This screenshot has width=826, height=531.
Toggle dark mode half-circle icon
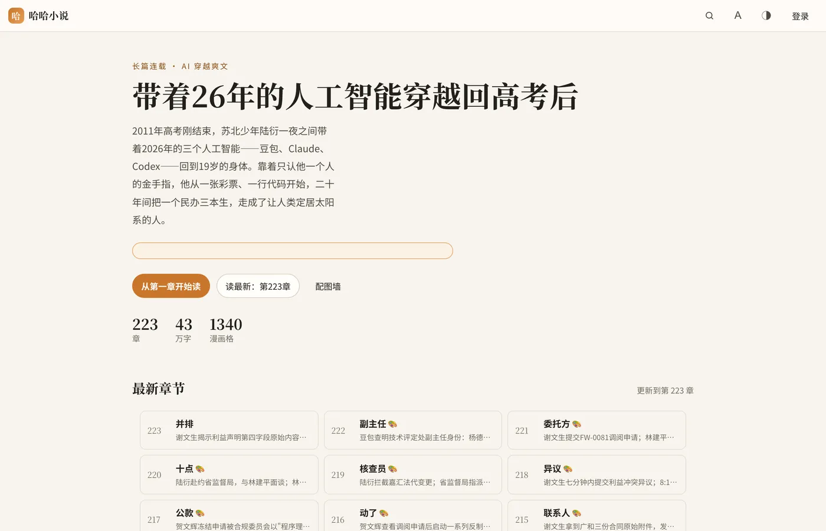pos(766,15)
